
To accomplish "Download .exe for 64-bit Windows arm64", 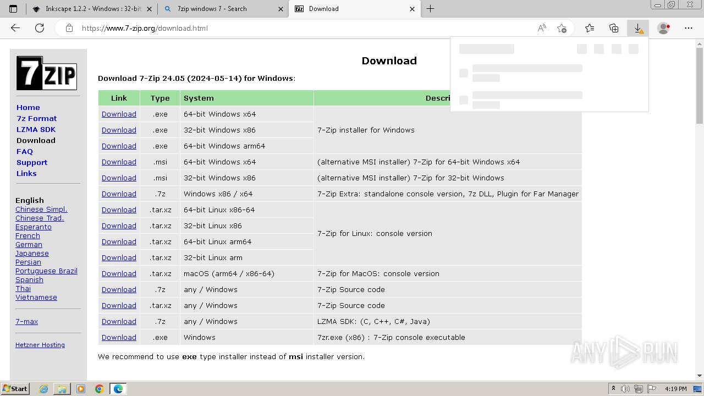I will (119, 146).
